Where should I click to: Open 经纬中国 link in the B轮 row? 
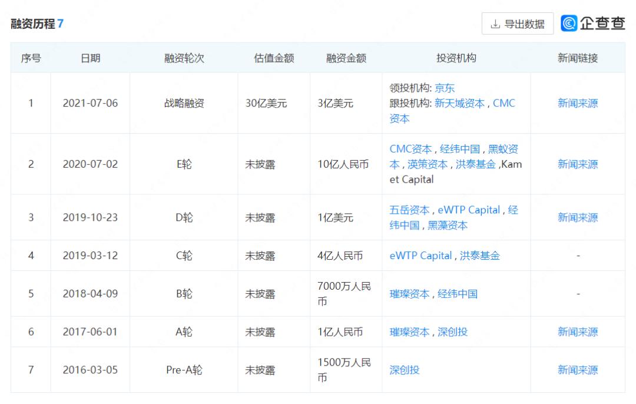(458, 294)
